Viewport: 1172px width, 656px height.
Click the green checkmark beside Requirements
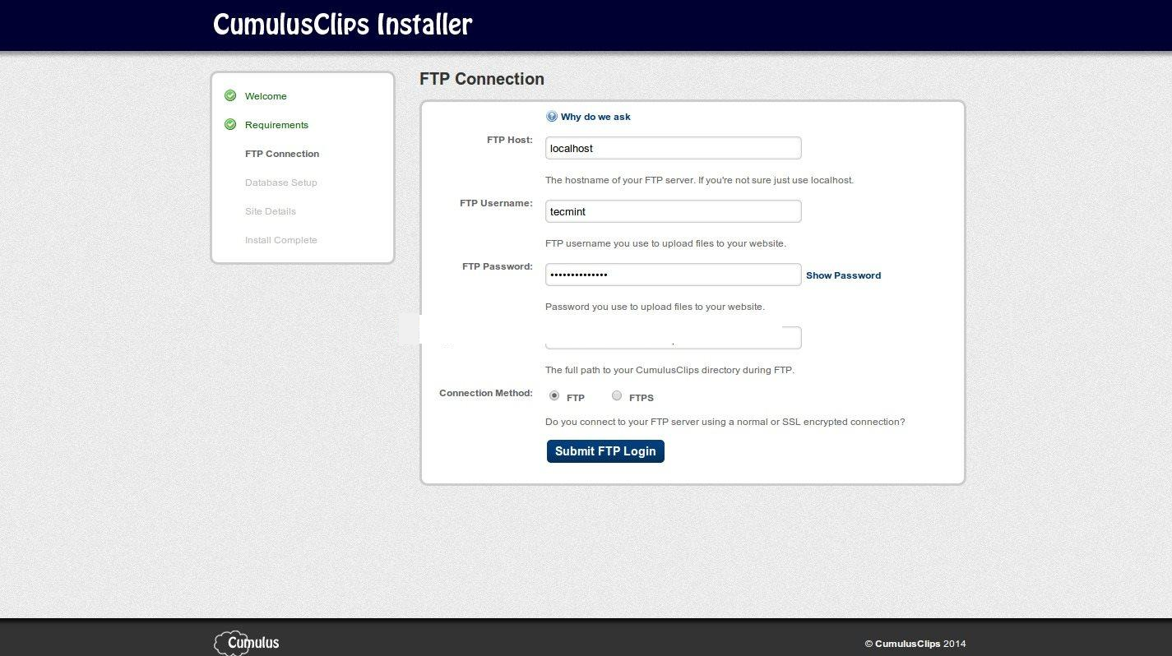(x=230, y=125)
